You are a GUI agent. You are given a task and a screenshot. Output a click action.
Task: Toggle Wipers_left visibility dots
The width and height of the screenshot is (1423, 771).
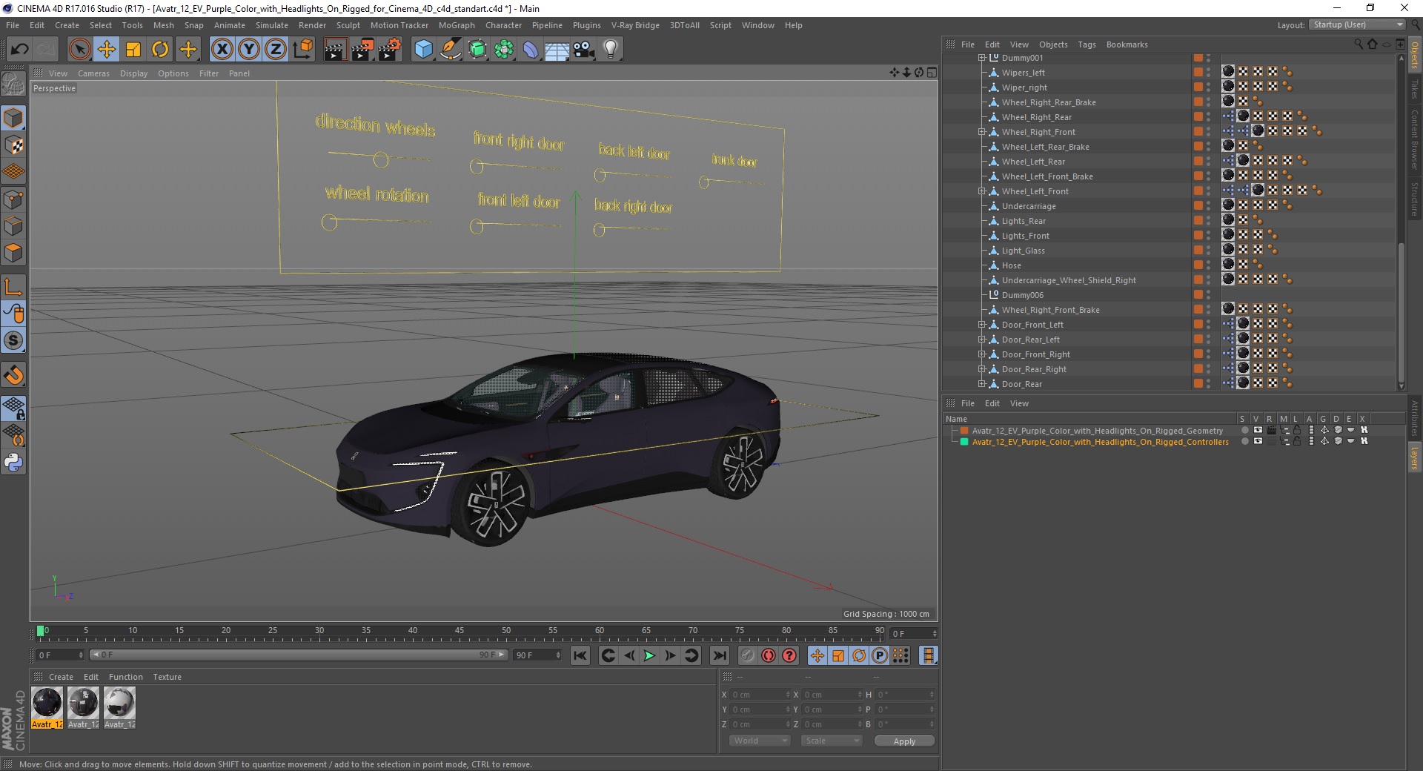(1208, 73)
